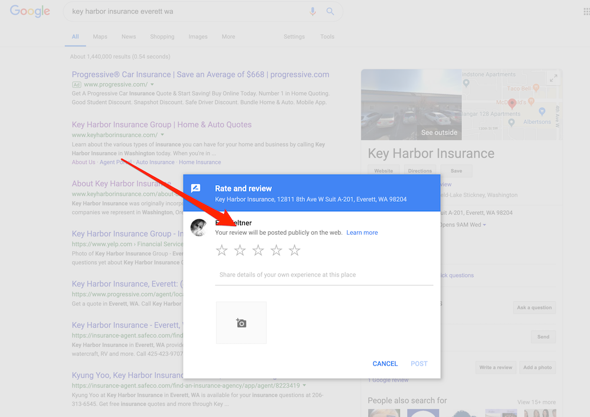590x417 pixels.
Task: Select the fourth star rating
Action: tap(276, 250)
